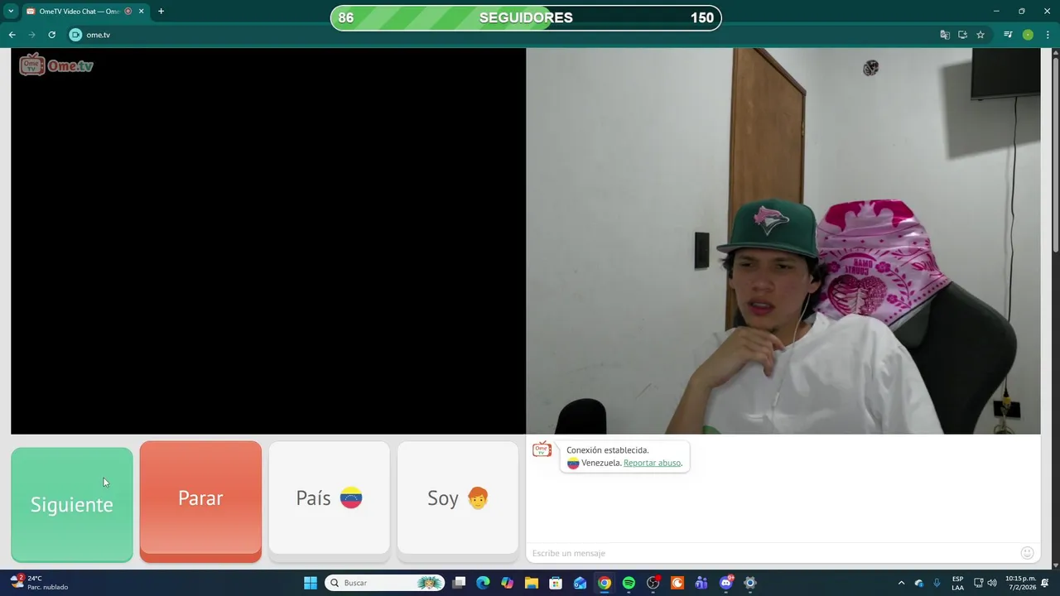Click the microphone tray icon
Screen dimensions: 1060x596
tap(937, 583)
